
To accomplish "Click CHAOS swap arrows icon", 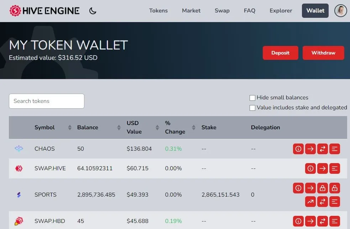I will tap(322, 149).
